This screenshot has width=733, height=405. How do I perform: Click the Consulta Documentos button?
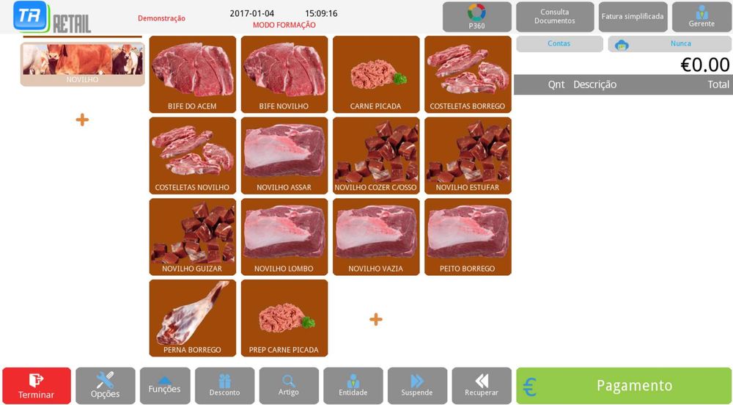(555, 17)
